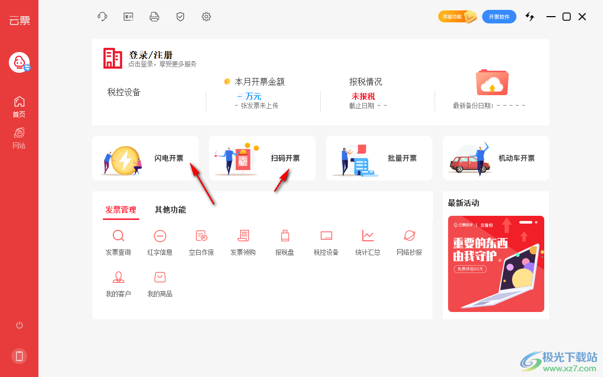The height and width of the screenshot is (377, 603).
Task: Click 税控设备 label in summary panel
Action: [124, 93]
